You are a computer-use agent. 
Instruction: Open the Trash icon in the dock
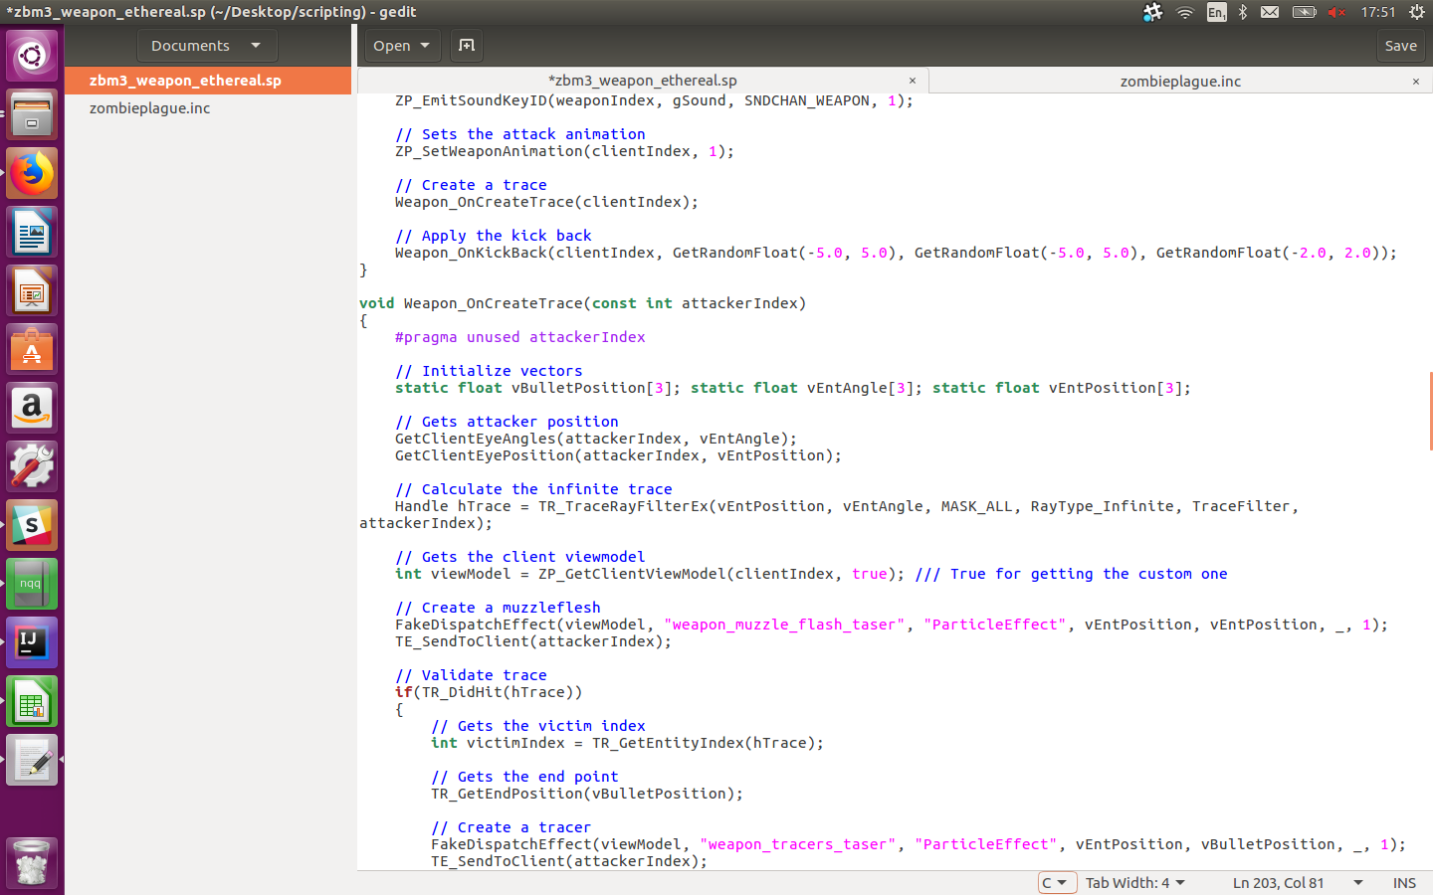(x=32, y=862)
